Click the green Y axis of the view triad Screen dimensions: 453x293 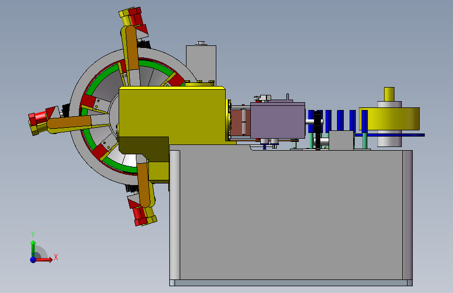click(33, 248)
